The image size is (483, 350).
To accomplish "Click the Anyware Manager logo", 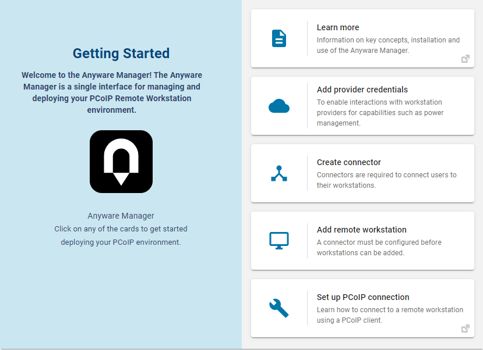I will (x=121, y=162).
